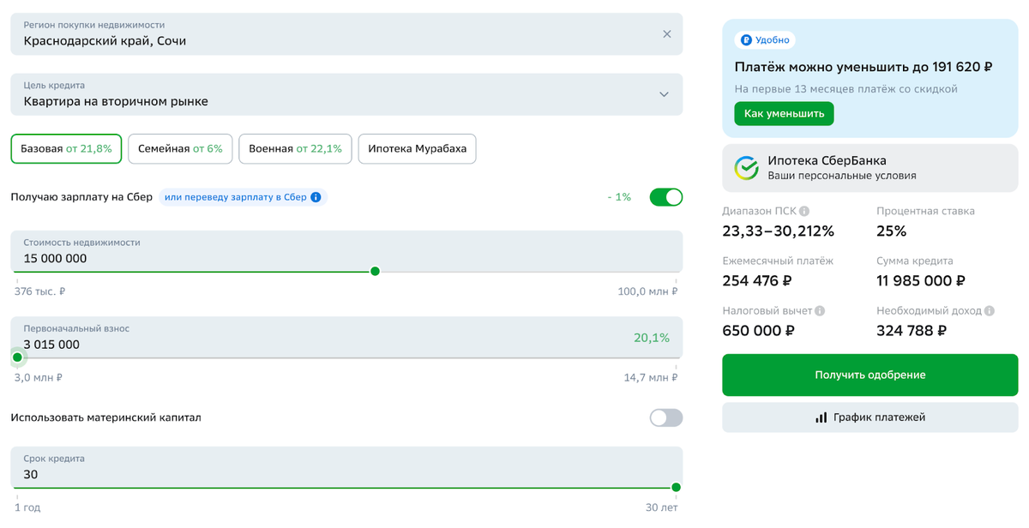The image size is (1029, 528).
Task: Select the Военная от 22,1% program tab
Action: click(295, 148)
